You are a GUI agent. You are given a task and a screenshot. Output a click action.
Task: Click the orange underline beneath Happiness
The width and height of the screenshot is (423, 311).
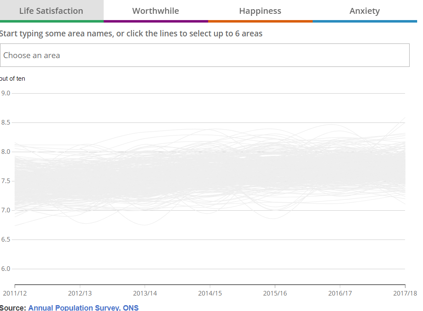pyautogui.click(x=260, y=21)
